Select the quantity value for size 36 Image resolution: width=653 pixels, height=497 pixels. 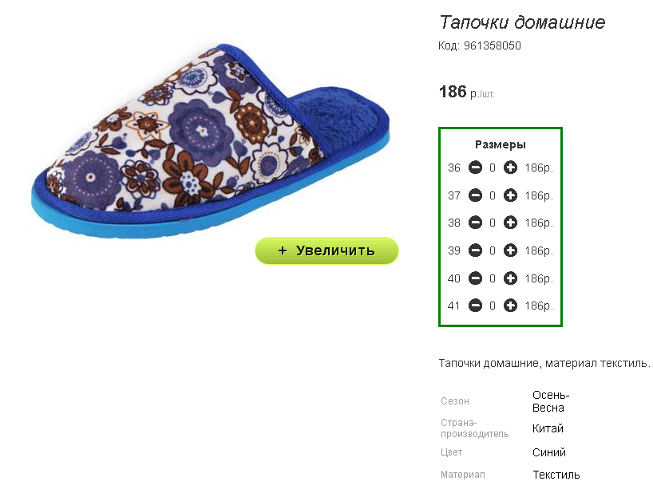point(493,168)
